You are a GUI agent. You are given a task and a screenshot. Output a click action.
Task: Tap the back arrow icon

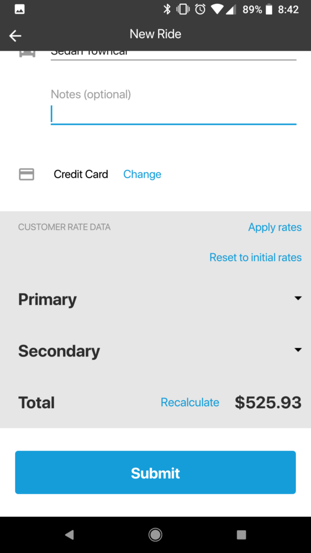coord(15,36)
